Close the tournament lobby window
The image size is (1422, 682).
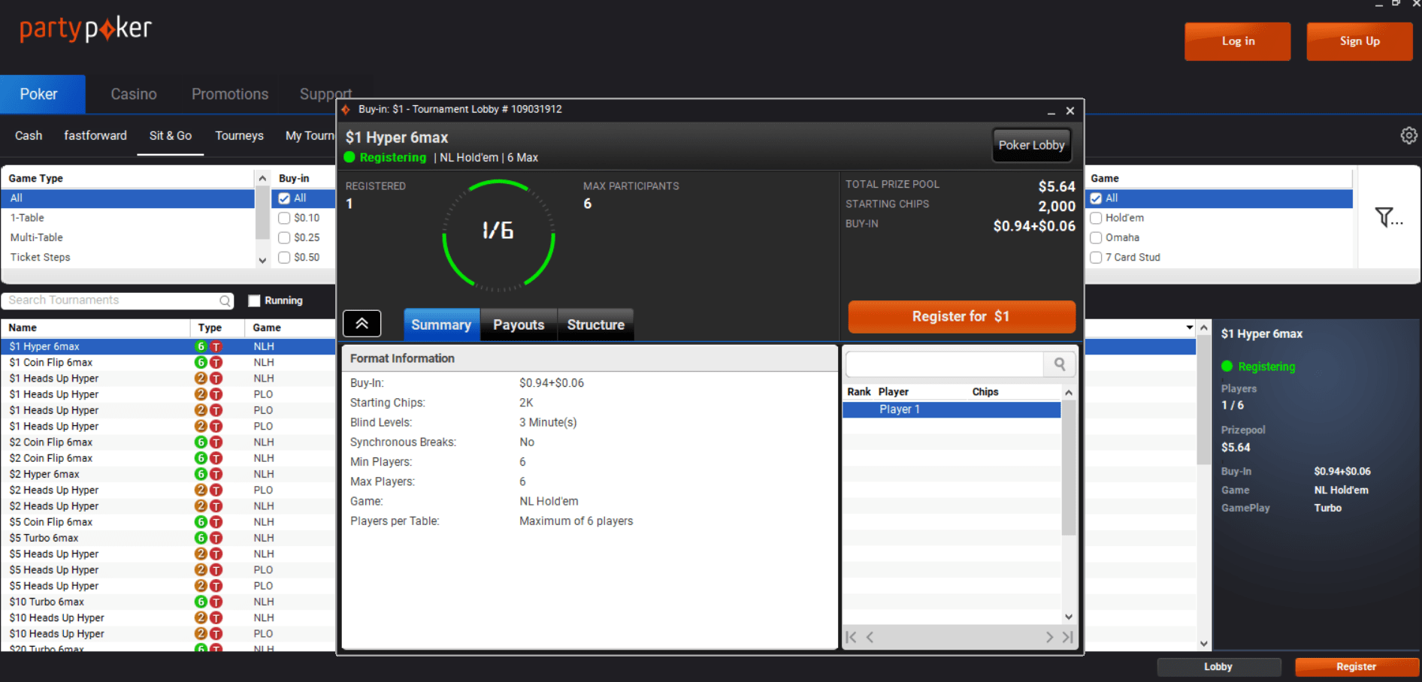click(x=1070, y=111)
